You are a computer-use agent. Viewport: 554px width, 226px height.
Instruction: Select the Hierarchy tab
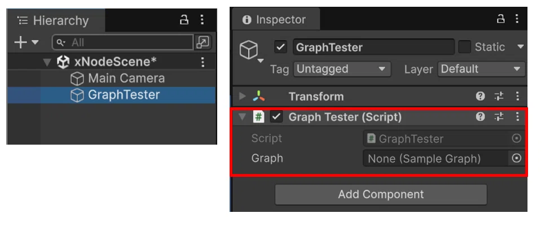(56, 20)
